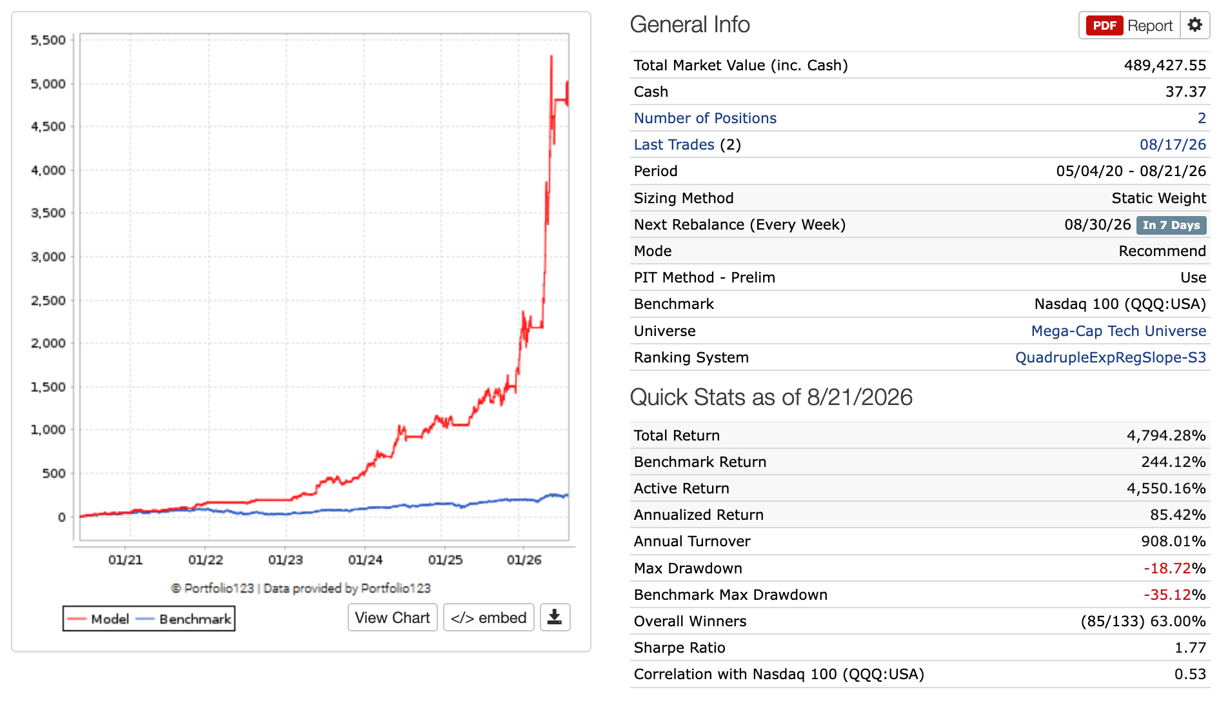Select the Benchmark Max Drawdown -35.12% value
1219x703 pixels.
[x=1174, y=595]
